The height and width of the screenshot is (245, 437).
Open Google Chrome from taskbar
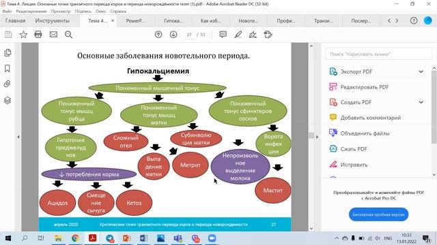click(x=75, y=238)
